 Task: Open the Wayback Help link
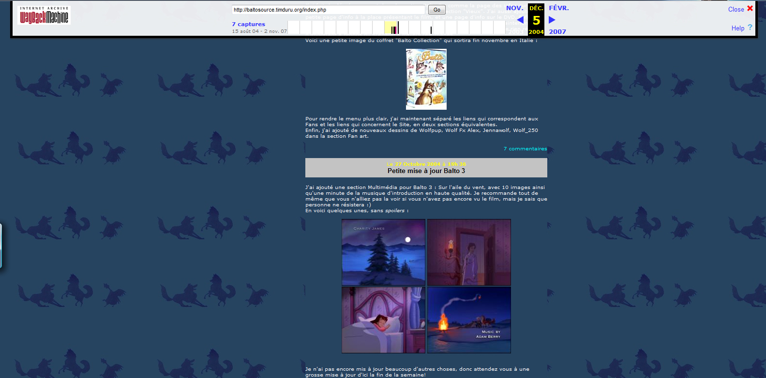[738, 28]
